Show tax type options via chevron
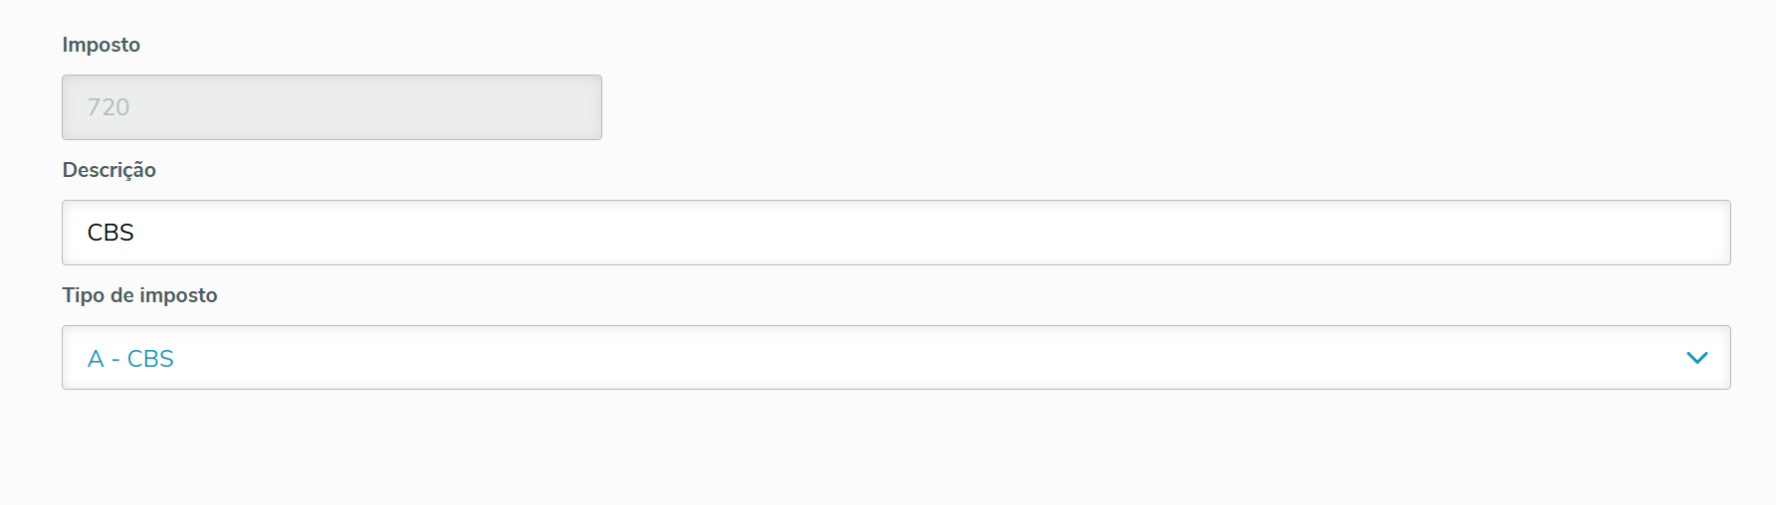Image resolution: width=1776 pixels, height=505 pixels. (1697, 358)
